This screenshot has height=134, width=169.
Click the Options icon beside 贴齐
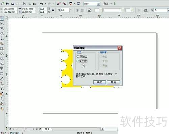pos(115,4)
